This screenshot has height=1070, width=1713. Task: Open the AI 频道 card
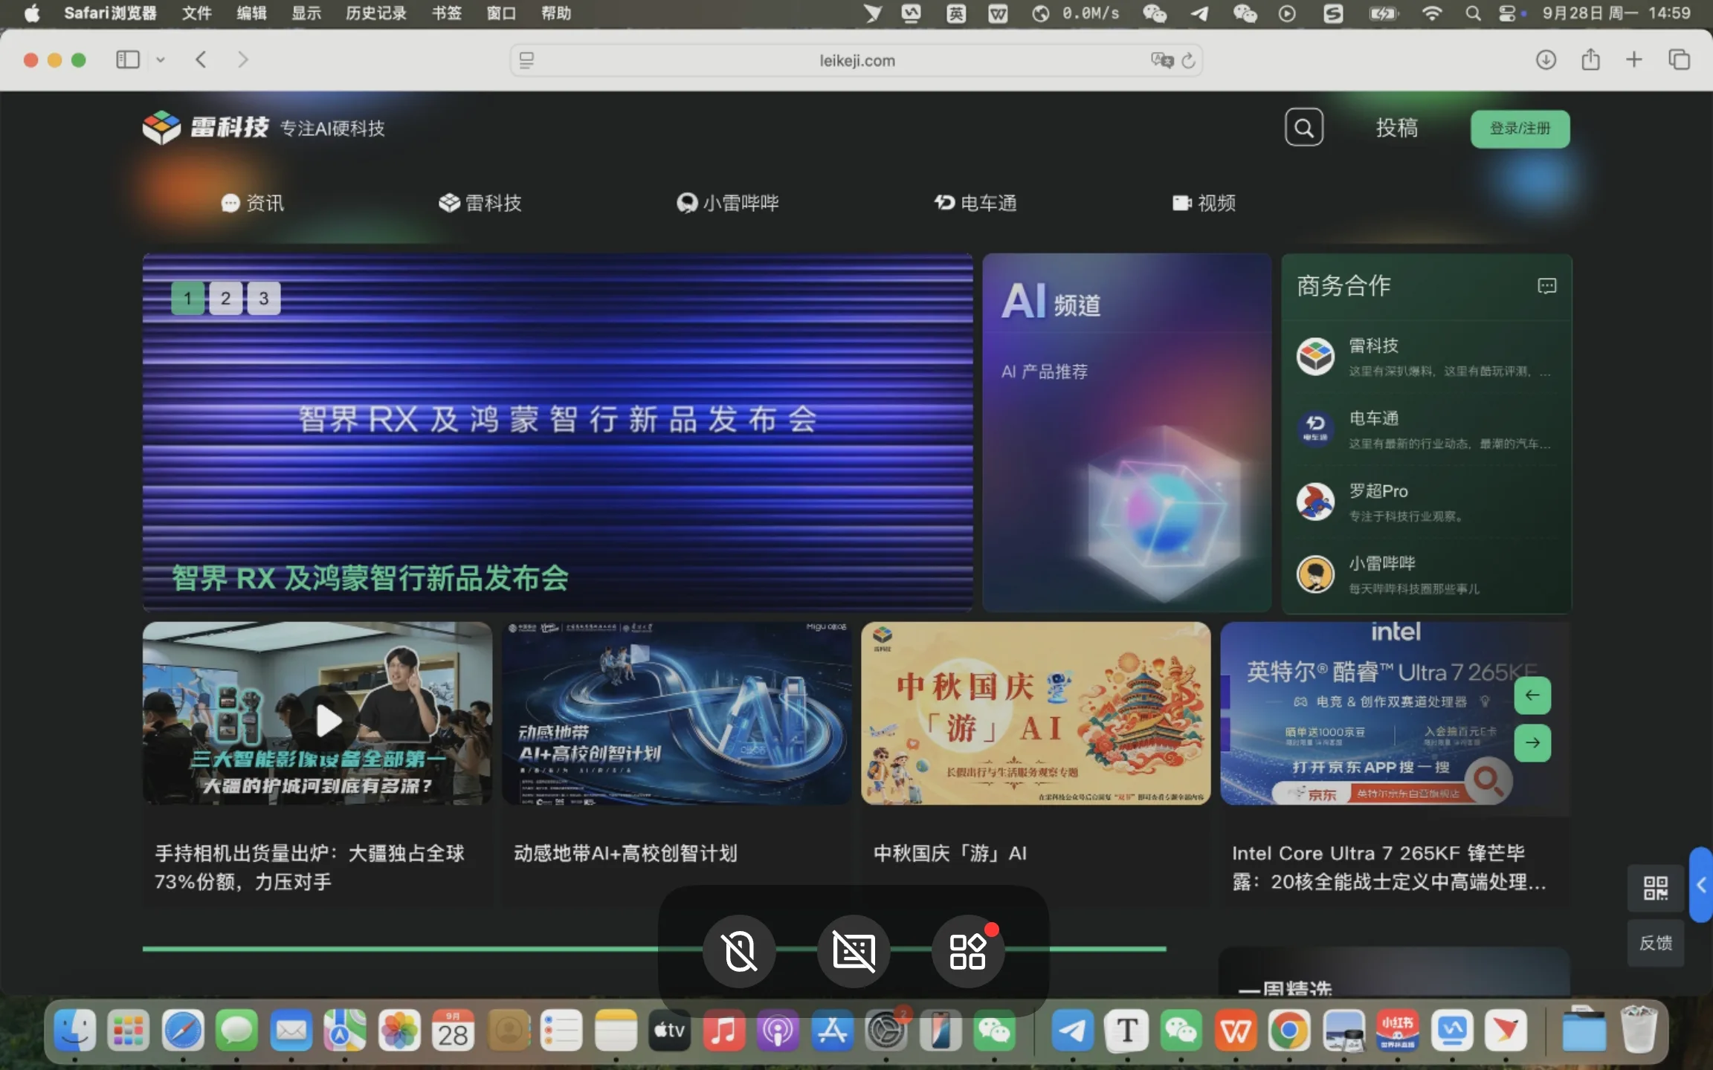tap(1126, 432)
